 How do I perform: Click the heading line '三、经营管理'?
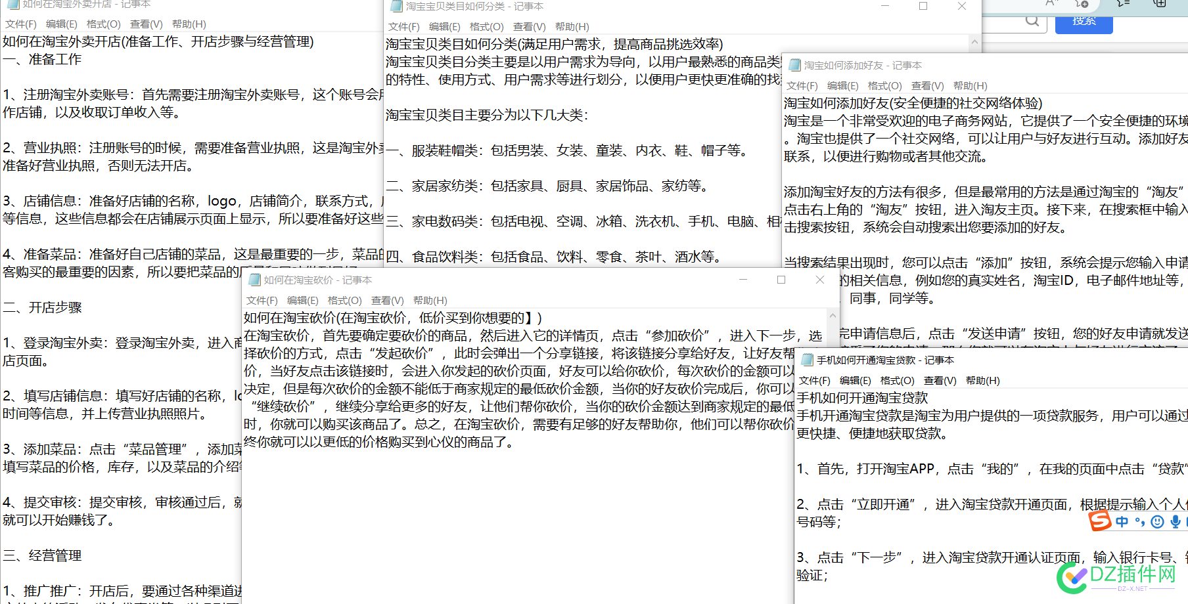(x=42, y=555)
